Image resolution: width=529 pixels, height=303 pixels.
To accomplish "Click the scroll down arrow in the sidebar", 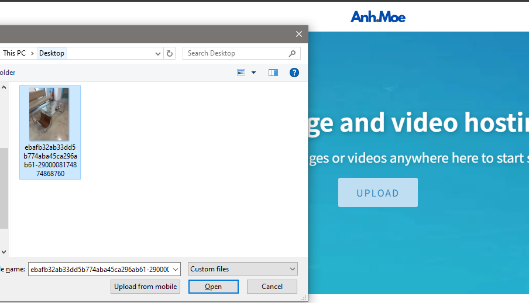I will point(4,252).
